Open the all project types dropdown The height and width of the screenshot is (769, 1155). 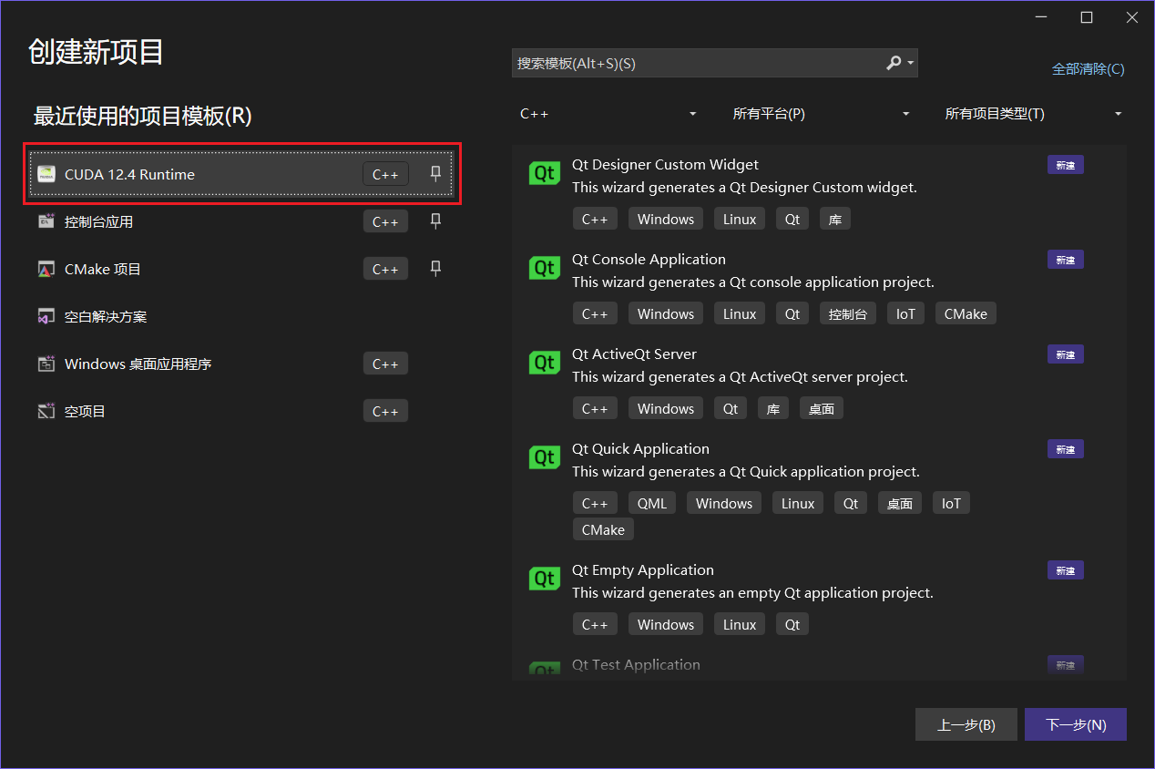click(x=1033, y=114)
